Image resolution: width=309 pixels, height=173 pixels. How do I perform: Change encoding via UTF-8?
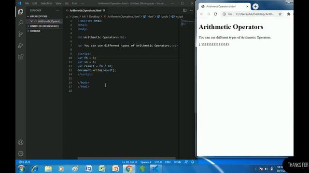[x=158, y=162]
